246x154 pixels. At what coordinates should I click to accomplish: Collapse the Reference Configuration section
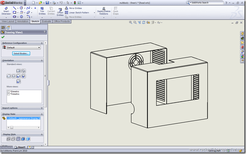tap(42, 43)
